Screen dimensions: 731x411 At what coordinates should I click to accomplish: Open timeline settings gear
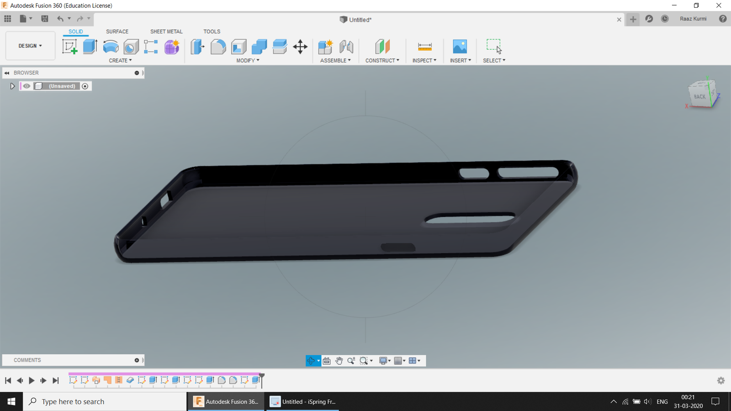[x=721, y=380]
